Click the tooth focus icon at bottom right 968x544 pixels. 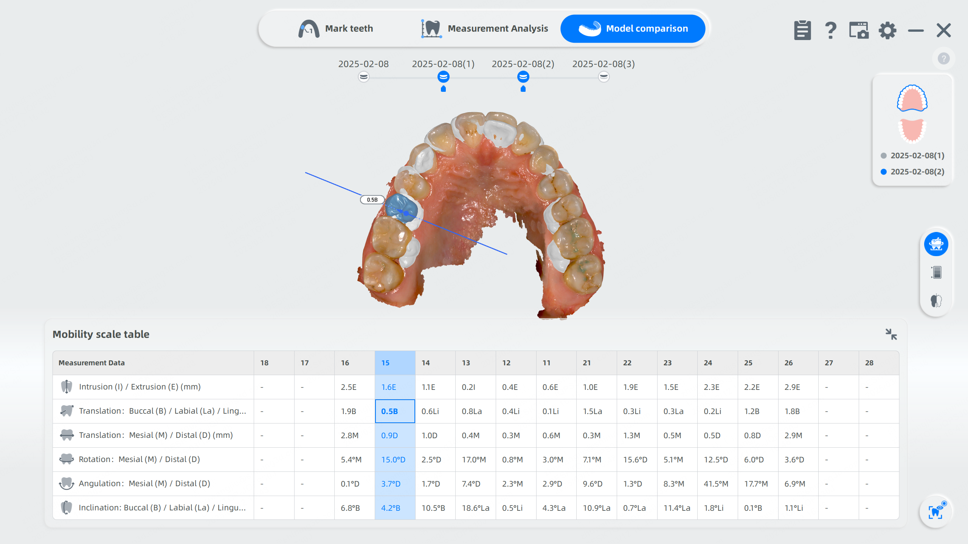(936, 512)
